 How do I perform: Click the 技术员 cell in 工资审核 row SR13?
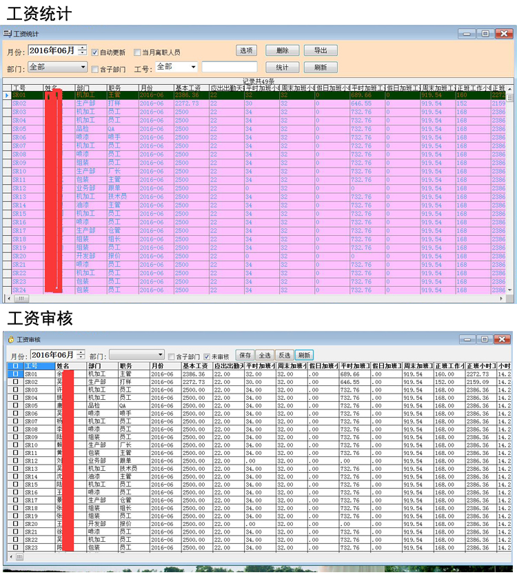point(134,469)
